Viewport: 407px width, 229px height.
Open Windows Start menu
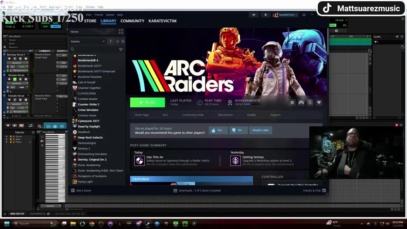7,224
